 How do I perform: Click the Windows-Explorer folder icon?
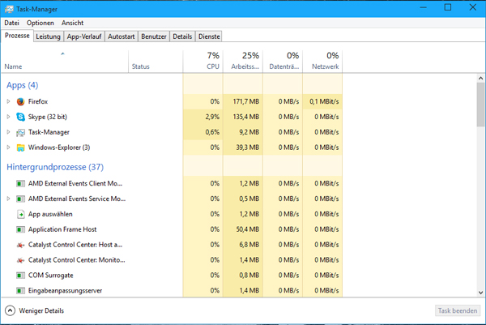click(20, 148)
